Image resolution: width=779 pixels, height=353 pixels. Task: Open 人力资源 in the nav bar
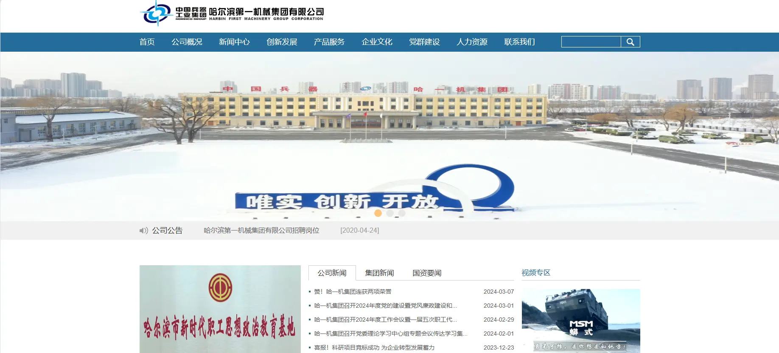[472, 42]
